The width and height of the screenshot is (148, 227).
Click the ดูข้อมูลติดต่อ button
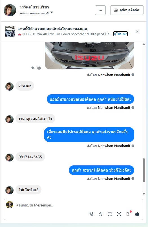click(127, 10)
